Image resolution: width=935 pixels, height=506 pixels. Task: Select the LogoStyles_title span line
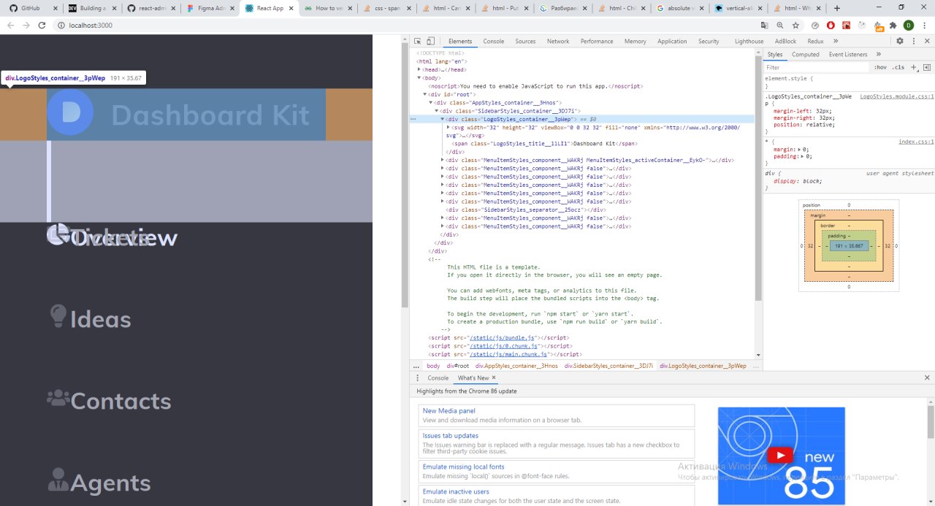(x=544, y=144)
